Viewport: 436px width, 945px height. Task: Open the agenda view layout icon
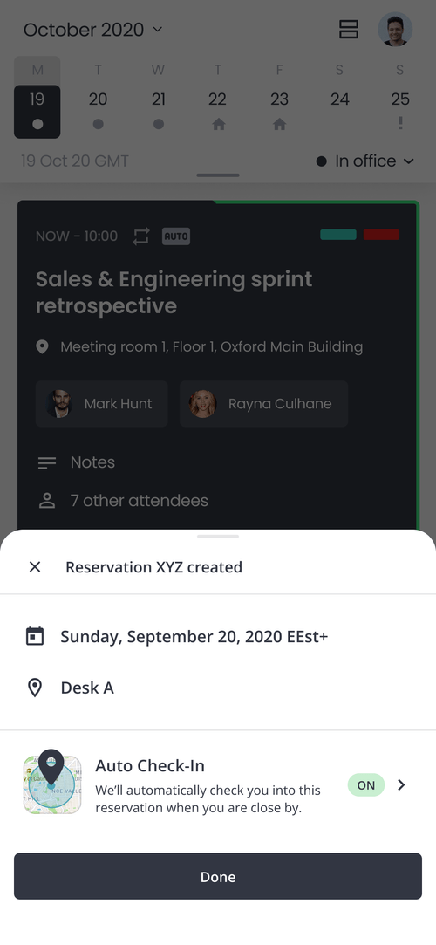[x=349, y=30]
